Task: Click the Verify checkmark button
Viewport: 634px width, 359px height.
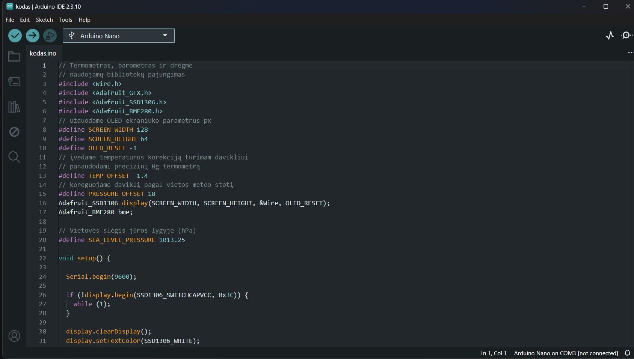Action: [x=15, y=36]
